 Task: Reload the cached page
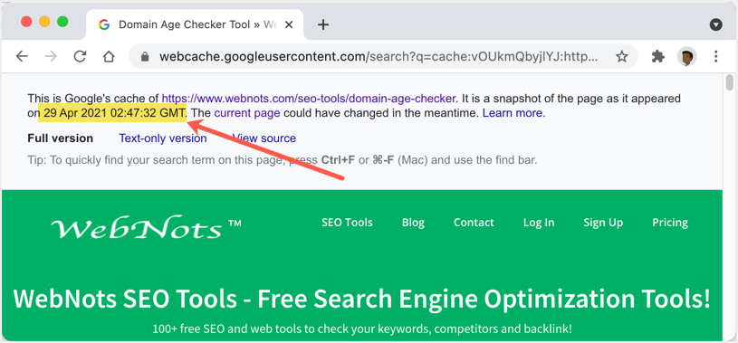(80, 57)
